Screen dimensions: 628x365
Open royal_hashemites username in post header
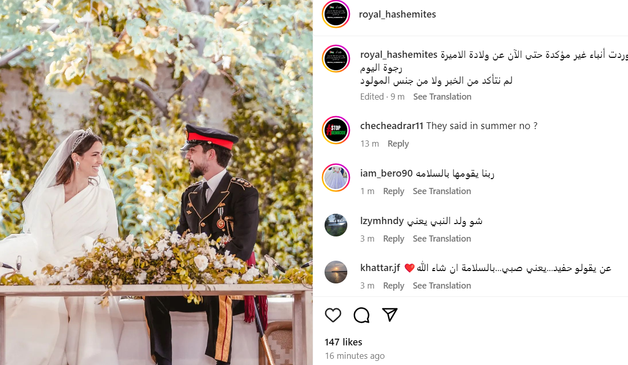[397, 14]
